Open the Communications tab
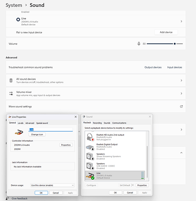Screen dimensions: 196x201 tap(119, 123)
